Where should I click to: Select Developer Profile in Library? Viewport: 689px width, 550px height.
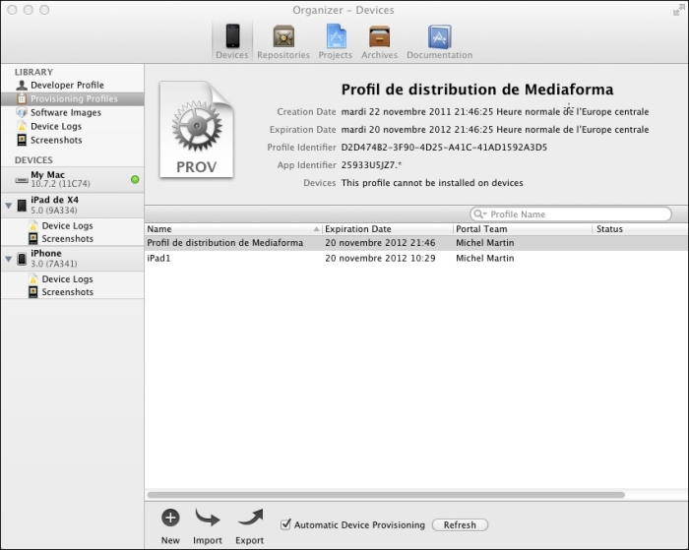(66, 86)
